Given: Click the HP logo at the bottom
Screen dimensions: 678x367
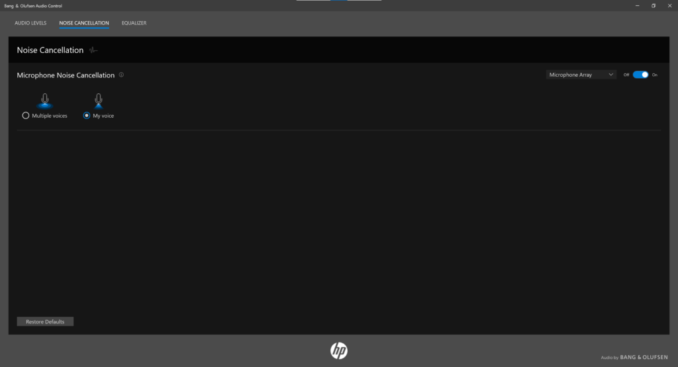Looking at the screenshot, I should (x=339, y=350).
